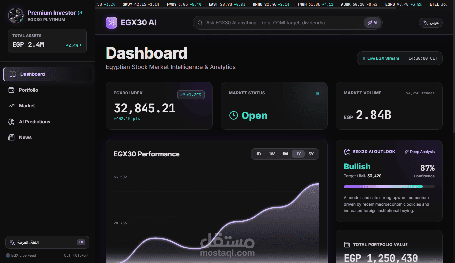Open the Portfolio page
Viewport: 455px width, 263px height.
(48, 90)
